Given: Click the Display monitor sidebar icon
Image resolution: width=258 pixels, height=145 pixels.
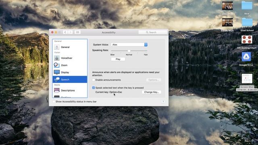Looking at the screenshot, I should tap(57, 72).
